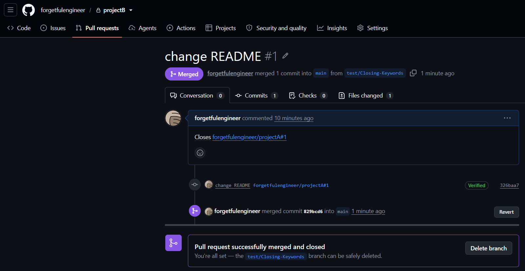Screen dimensions: 525x271
Task: Open the Agents tab
Action: [x=143, y=28]
